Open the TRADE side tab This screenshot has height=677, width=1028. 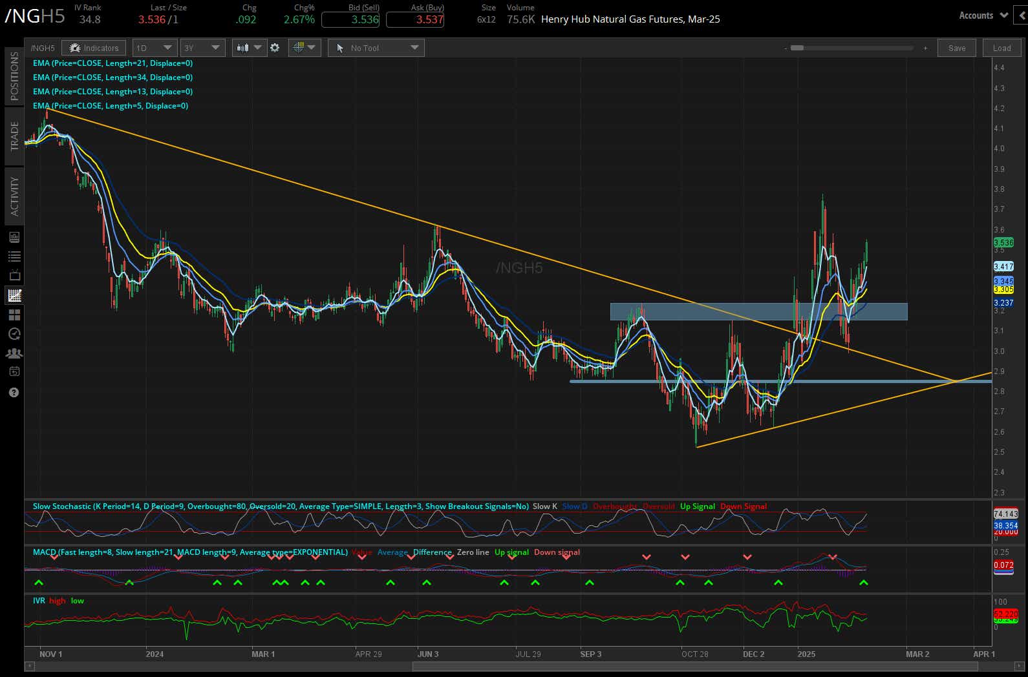click(14, 136)
